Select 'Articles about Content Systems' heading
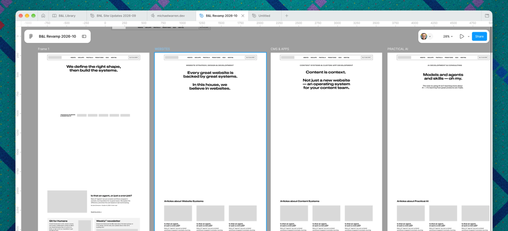Viewport: 508px width, 231px height. click(x=300, y=201)
